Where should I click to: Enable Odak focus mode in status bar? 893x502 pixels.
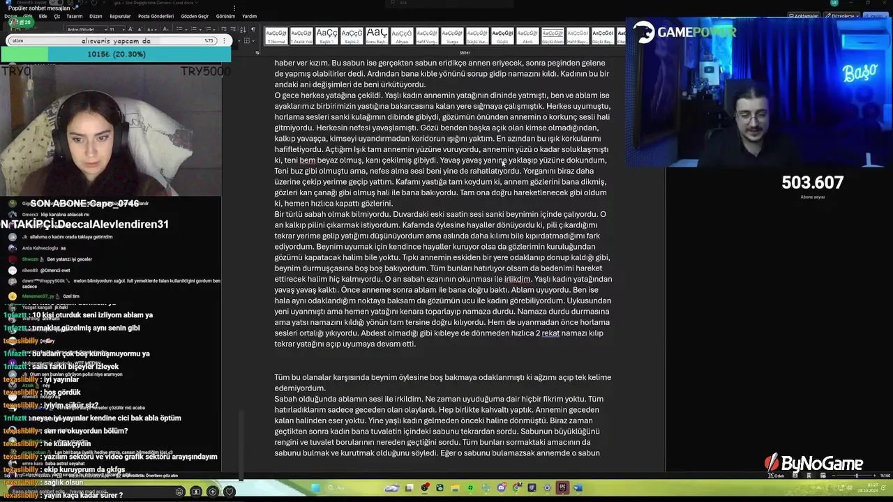pyautogui.click(x=776, y=476)
